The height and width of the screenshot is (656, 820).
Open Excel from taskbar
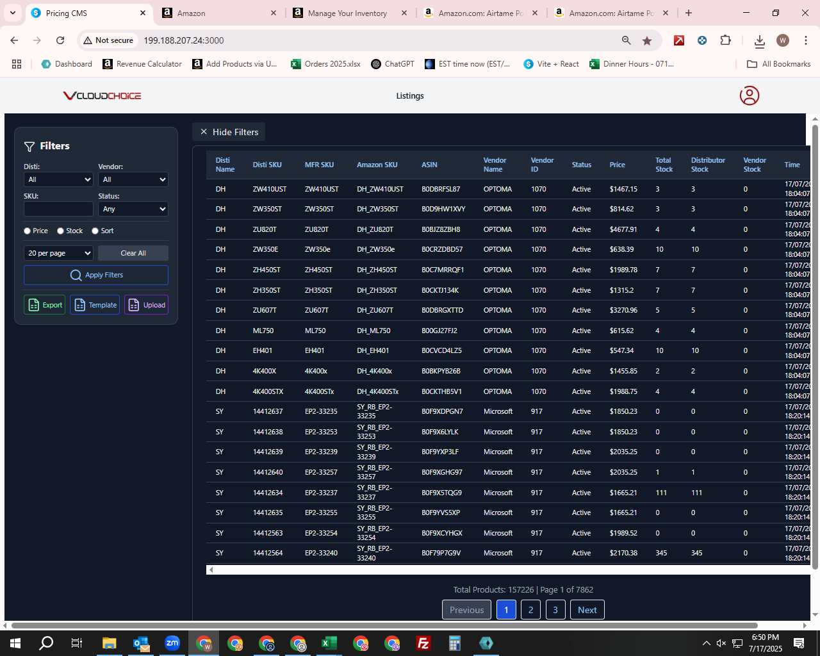pyautogui.click(x=329, y=643)
